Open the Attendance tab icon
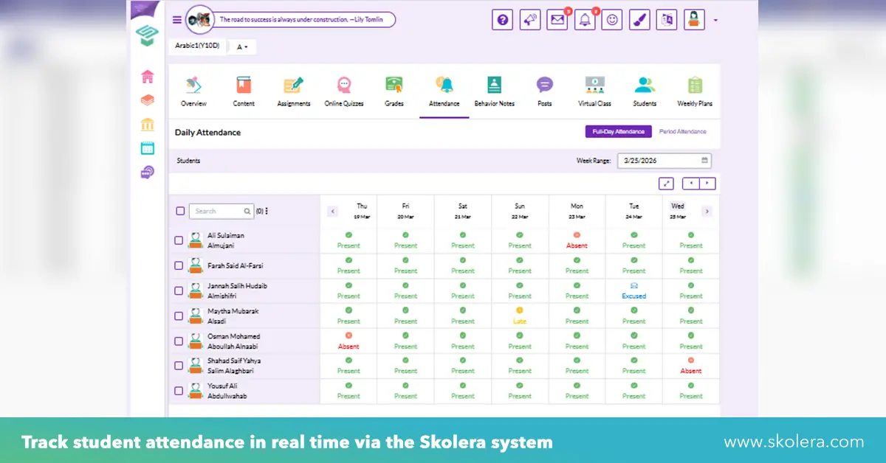Viewport: 886px width, 463px height. [x=444, y=85]
